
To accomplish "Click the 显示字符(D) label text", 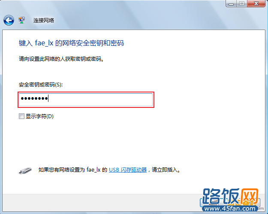I will [39, 116].
